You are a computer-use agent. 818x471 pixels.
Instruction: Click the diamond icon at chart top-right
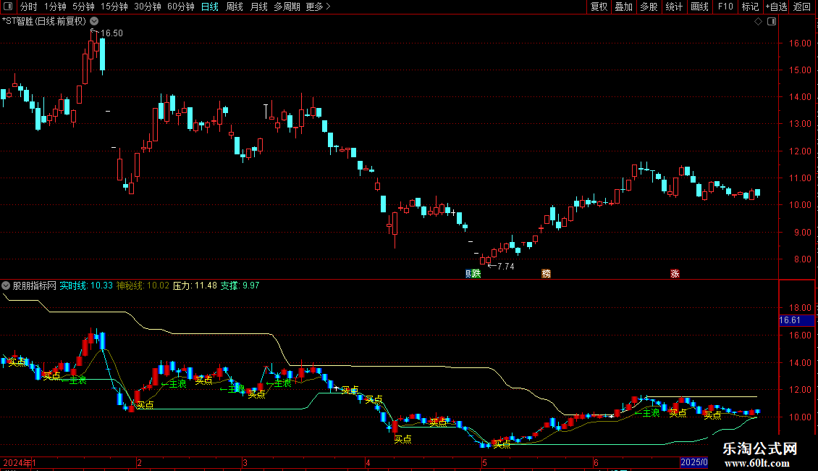pos(759,22)
